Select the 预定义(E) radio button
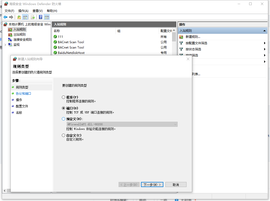Screen dimensions: 270x201 (x=64, y=119)
